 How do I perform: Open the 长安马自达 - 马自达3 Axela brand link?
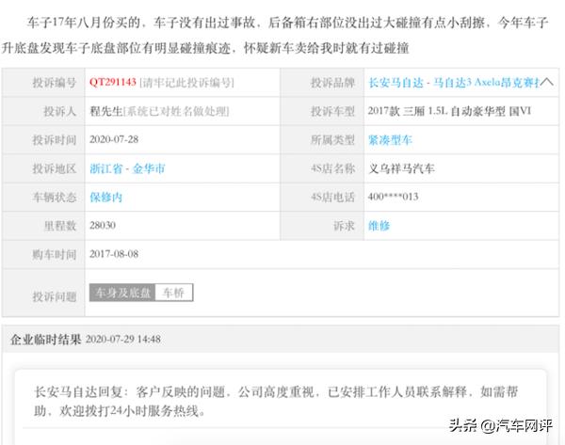[454, 83]
